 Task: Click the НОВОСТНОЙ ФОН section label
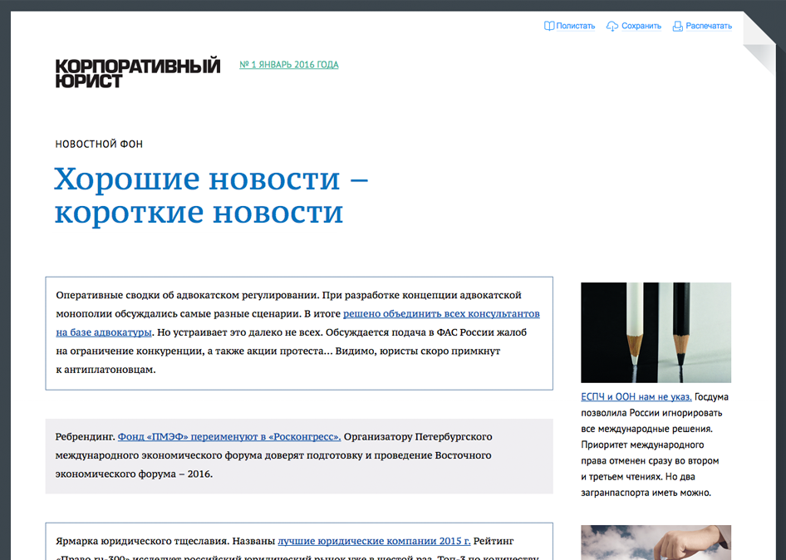tap(99, 145)
